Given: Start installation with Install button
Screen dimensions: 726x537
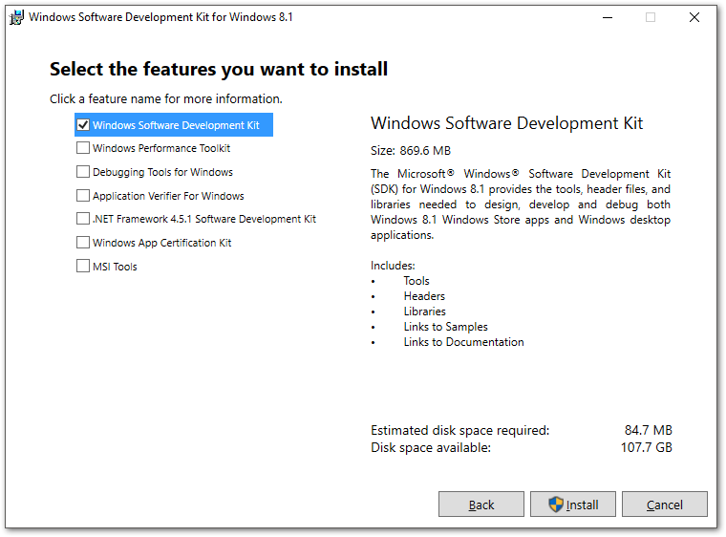Looking at the screenshot, I should (573, 505).
